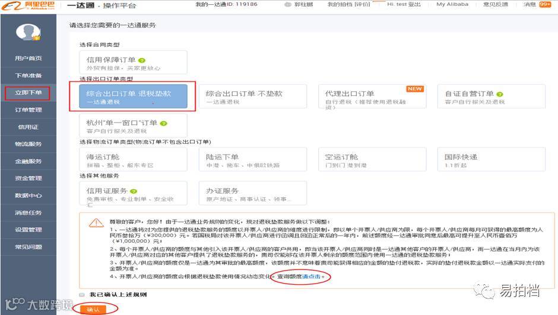Choose 办证服务 card

click(253, 193)
